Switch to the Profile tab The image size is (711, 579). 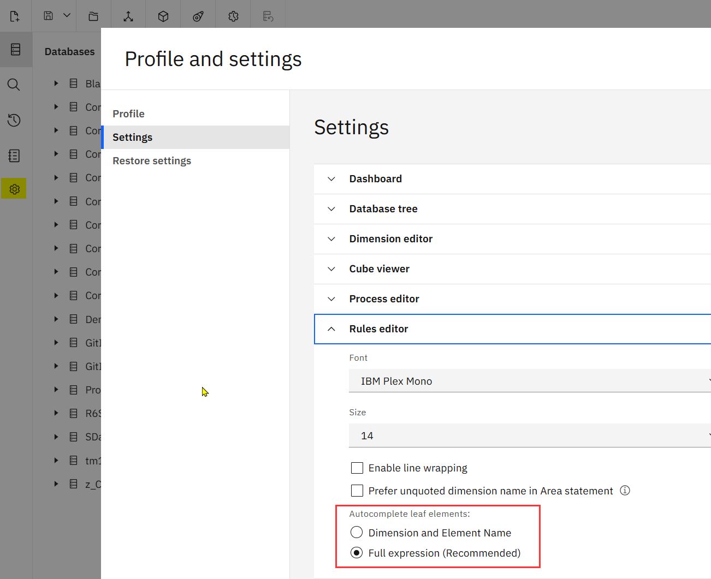point(129,114)
